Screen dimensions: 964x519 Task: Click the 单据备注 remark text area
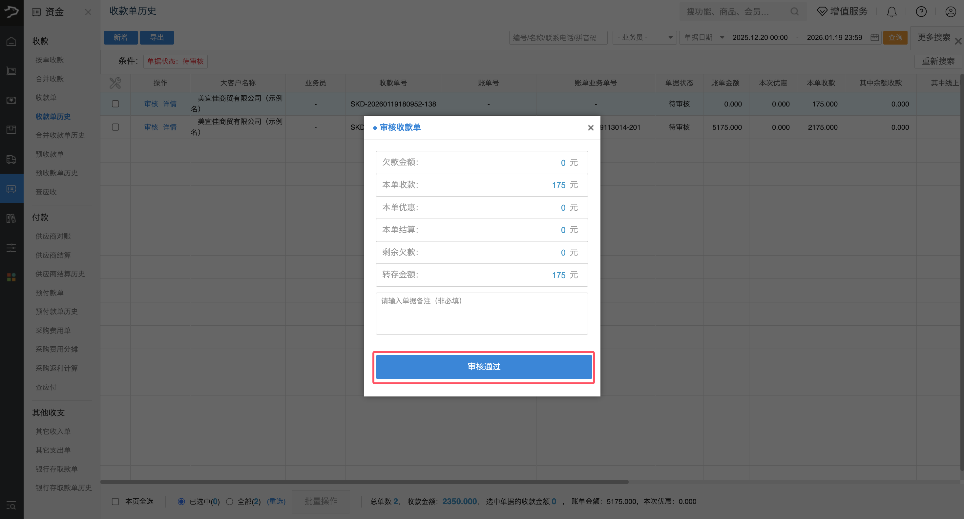click(x=482, y=314)
